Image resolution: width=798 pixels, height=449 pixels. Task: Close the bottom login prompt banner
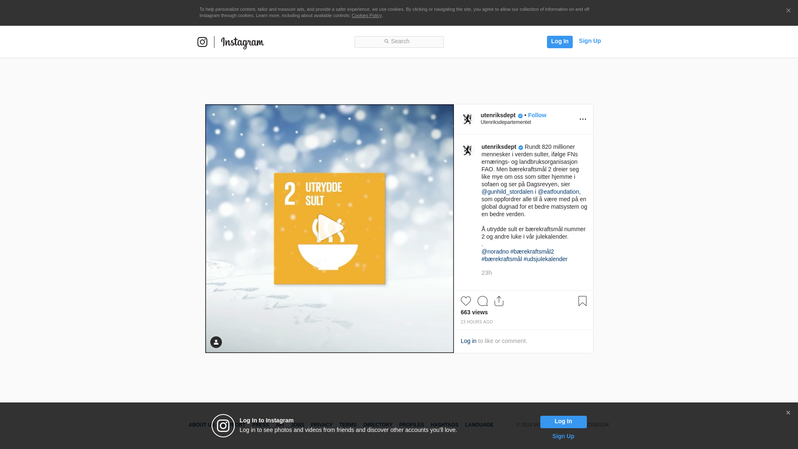[x=788, y=413]
